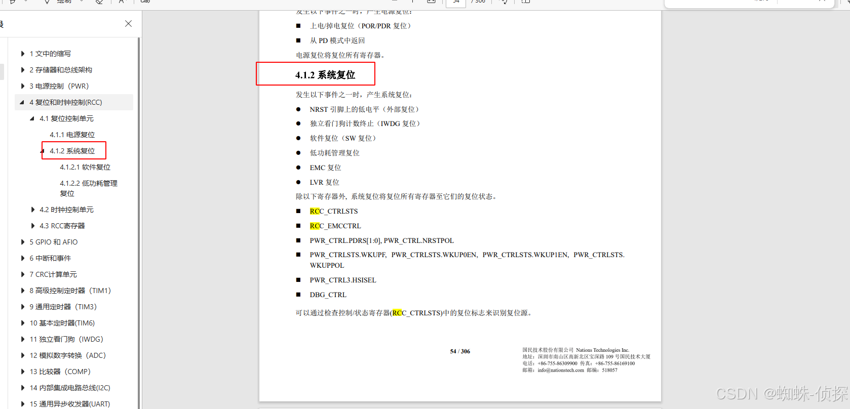Image resolution: width=850 pixels, height=409 pixels.
Task: Open outline entry 1 文中的缩写
Action: point(50,54)
